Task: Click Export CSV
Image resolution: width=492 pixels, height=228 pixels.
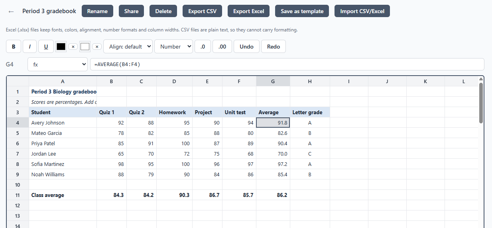Action: [203, 11]
